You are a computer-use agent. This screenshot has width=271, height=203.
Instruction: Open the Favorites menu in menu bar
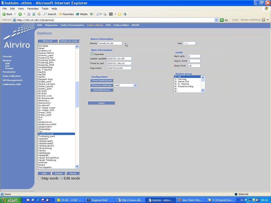tap(33, 9)
